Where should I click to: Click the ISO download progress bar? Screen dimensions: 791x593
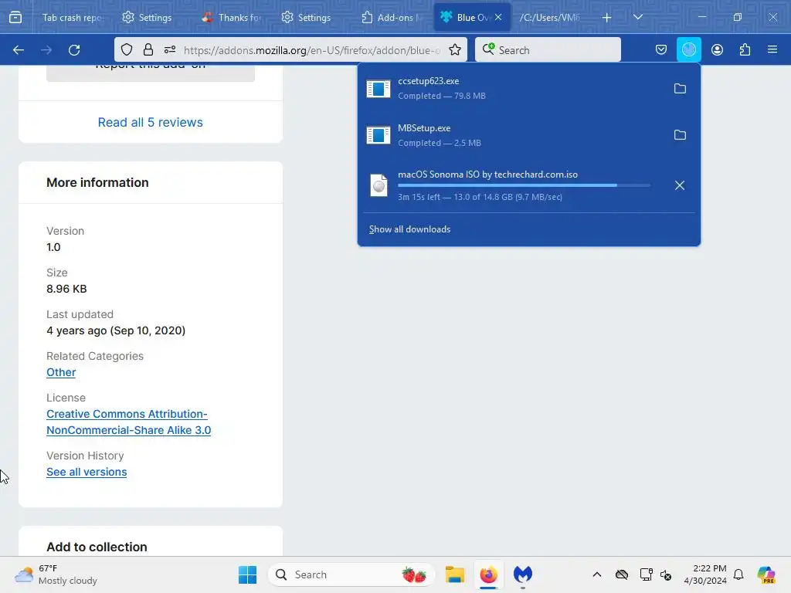coord(524,185)
